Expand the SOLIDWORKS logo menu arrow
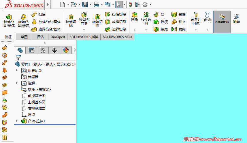 (48, 5)
